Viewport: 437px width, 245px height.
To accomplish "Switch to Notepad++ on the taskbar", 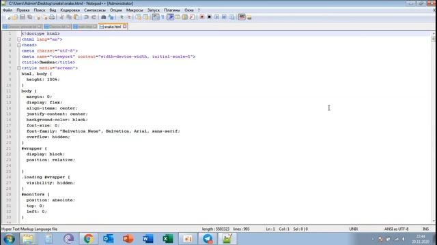I will click(x=227, y=239).
